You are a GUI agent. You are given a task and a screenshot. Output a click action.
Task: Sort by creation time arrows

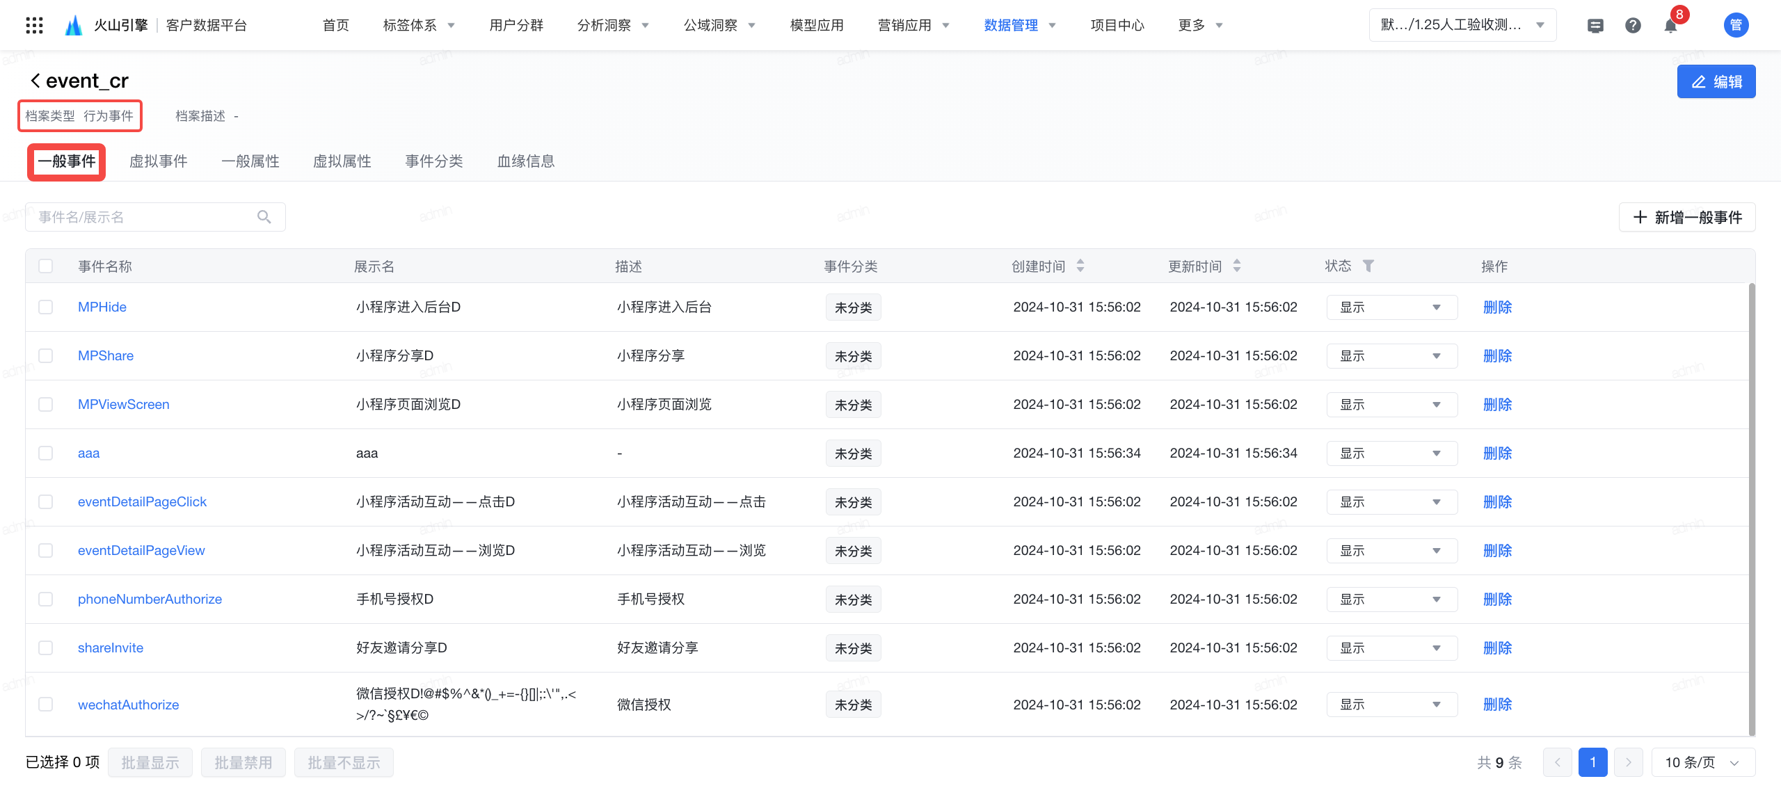coord(1080,266)
